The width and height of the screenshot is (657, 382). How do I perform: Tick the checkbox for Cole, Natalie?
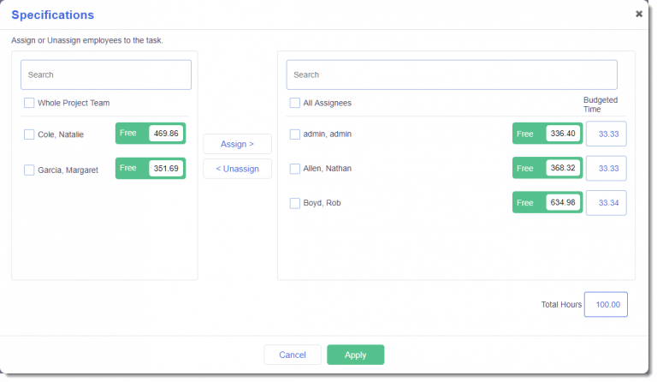[x=29, y=134]
